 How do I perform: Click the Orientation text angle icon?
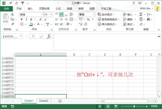[x=68, y=24]
